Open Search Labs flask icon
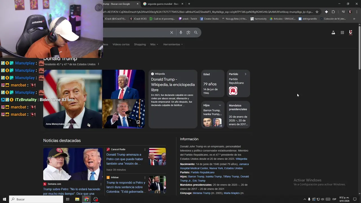The image size is (361, 203). tap(333, 32)
